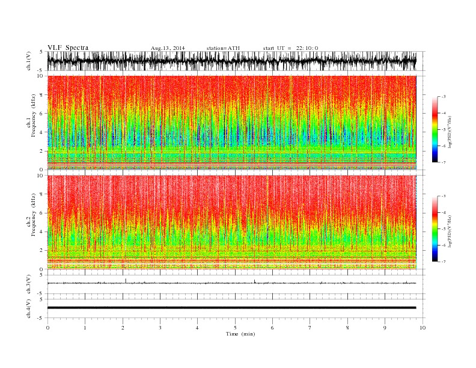This screenshot has height=368, width=476.
Task: Click the ch.1 frequency axis "4" tick label
Action: point(41,132)
